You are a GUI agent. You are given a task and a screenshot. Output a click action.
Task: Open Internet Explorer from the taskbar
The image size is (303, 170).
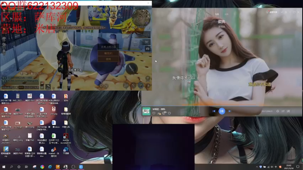[50, 167]
